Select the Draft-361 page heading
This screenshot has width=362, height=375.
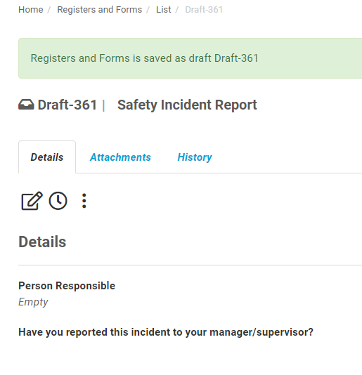coord(67,105)
